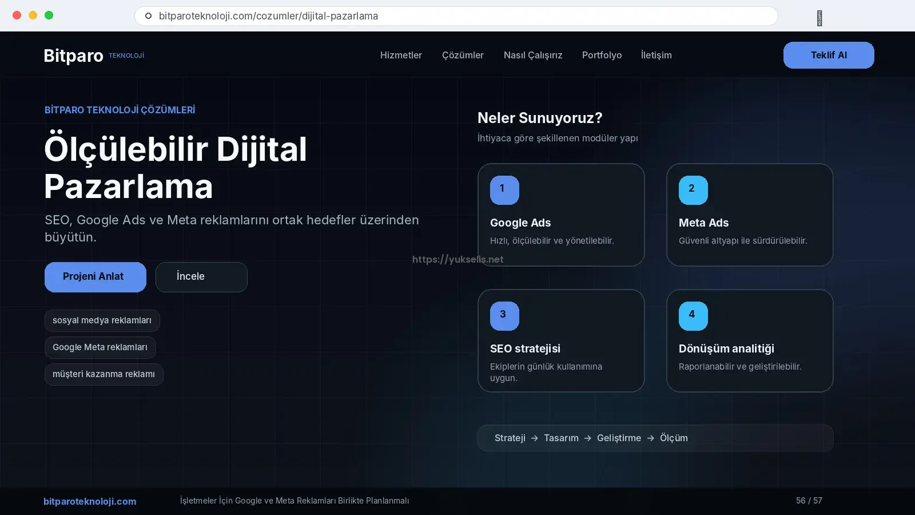915x515 pixels.
Task: Click the arrow between Geliştirme and Ölçüm
Action: [651, 438]
